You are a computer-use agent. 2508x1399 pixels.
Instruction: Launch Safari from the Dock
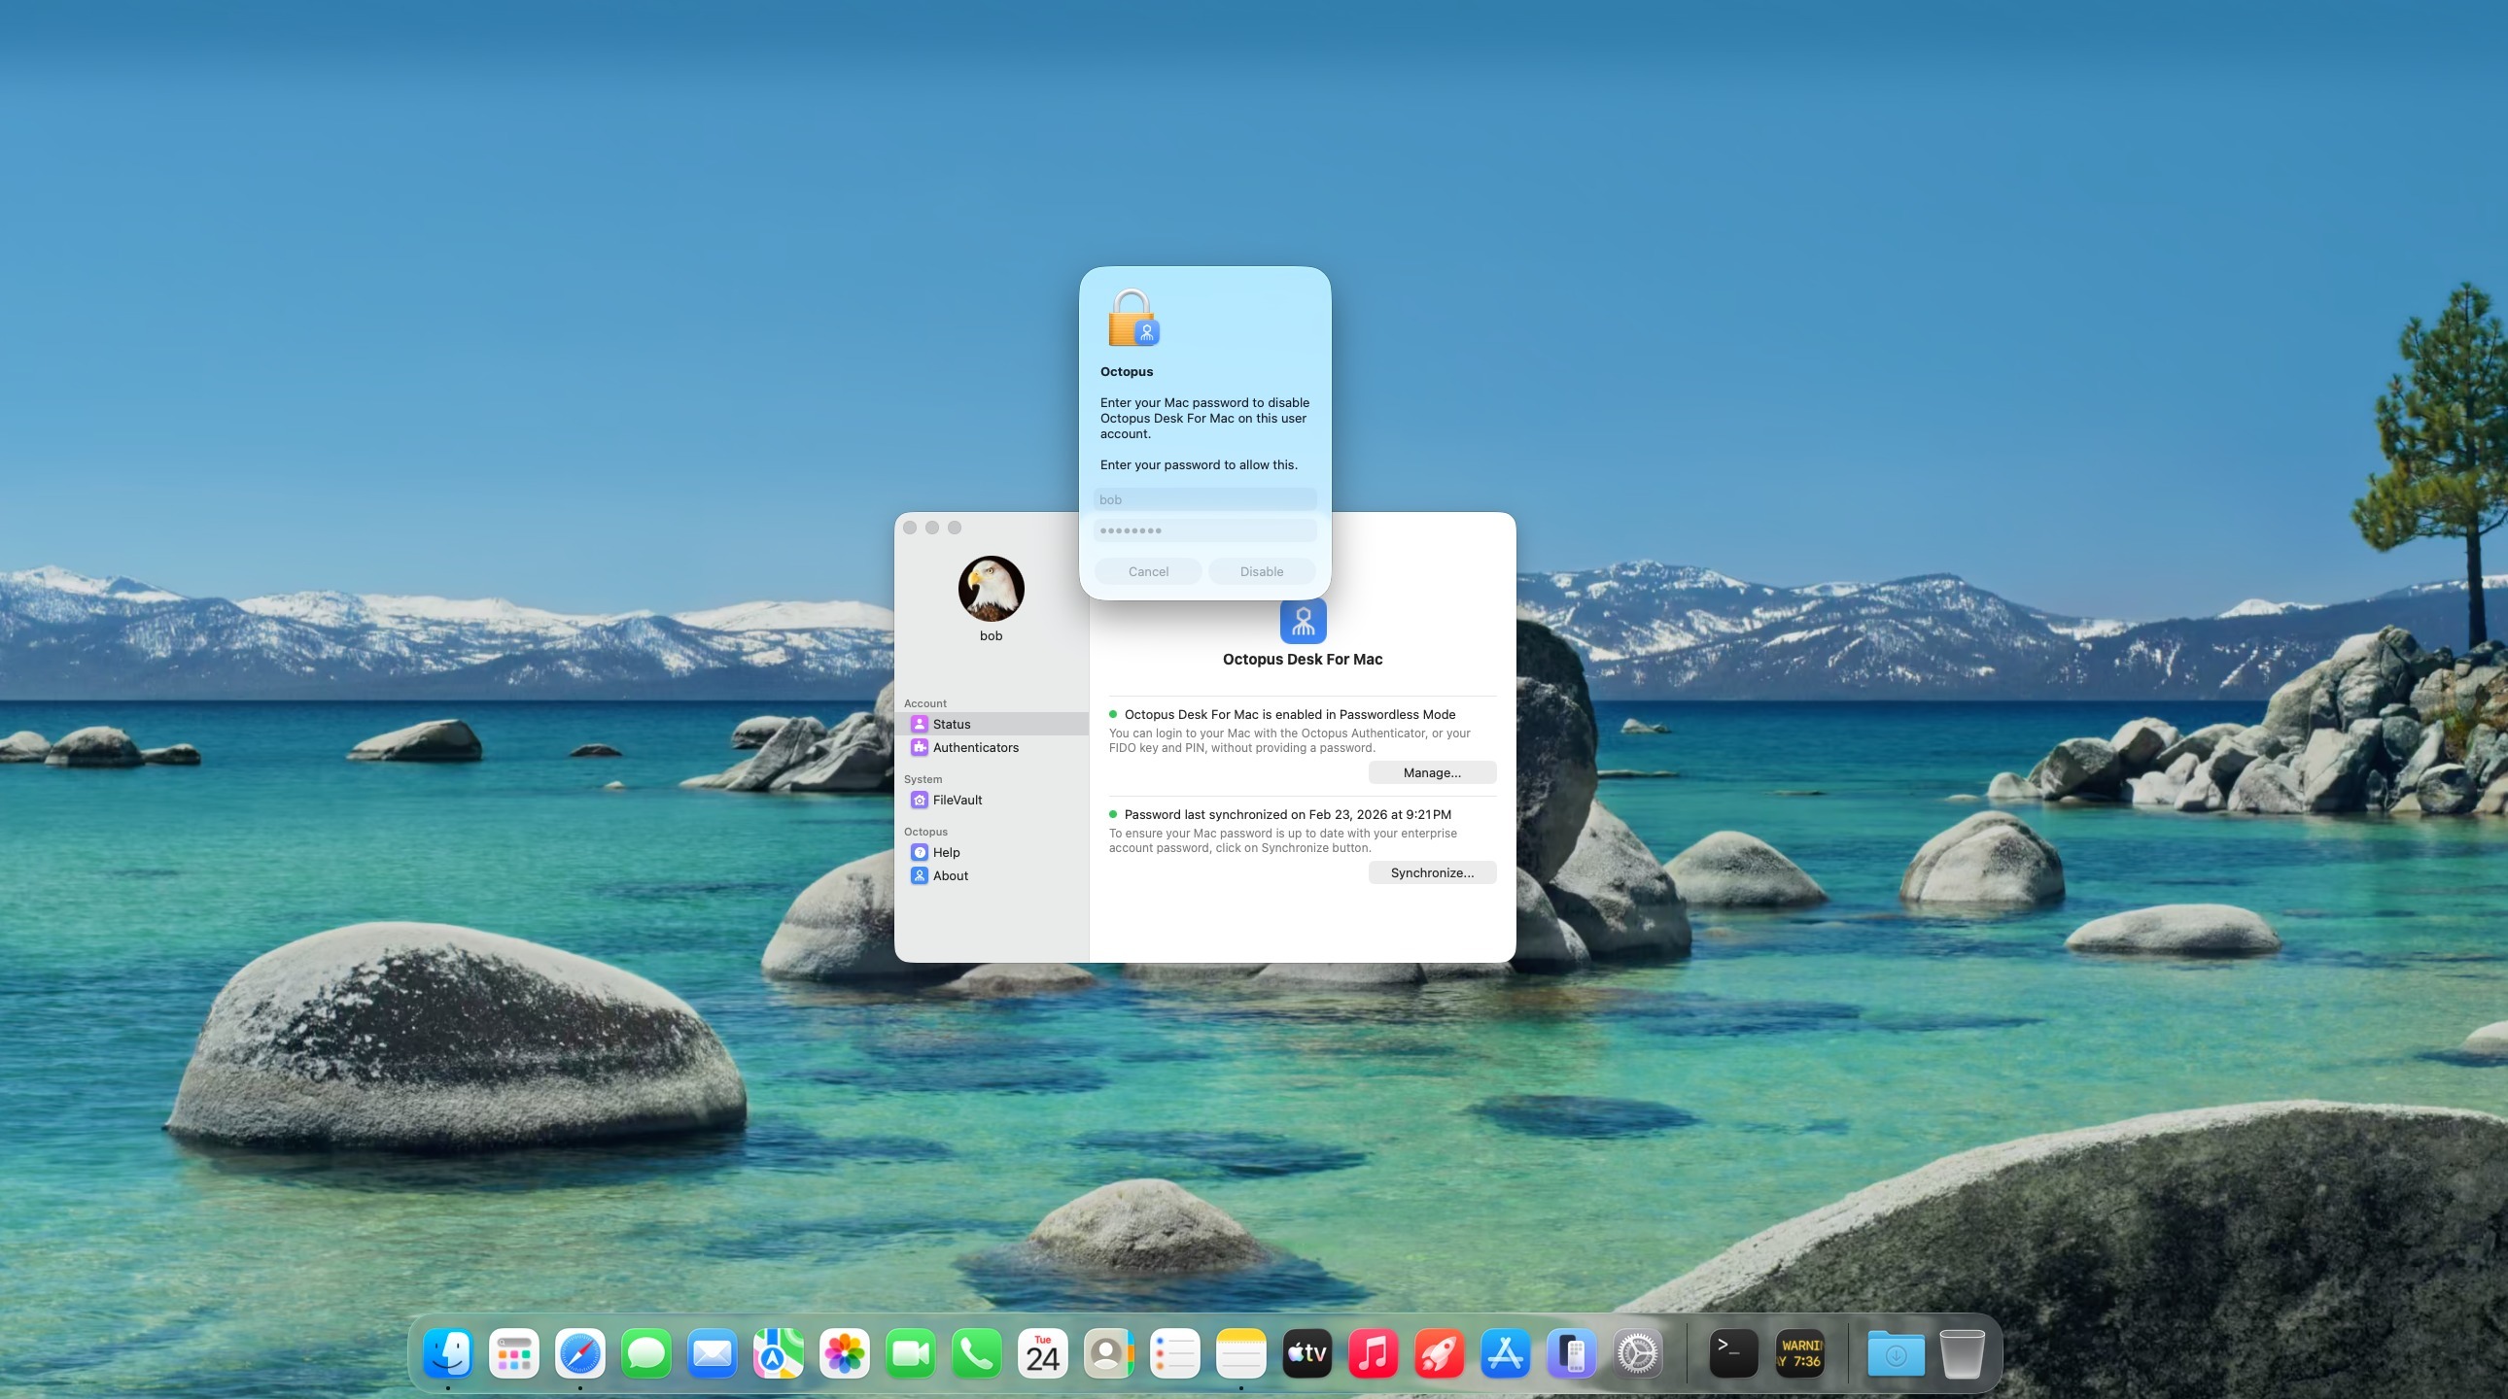click(580, 1353)
